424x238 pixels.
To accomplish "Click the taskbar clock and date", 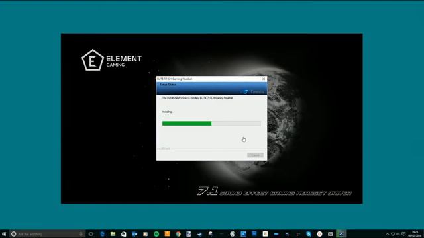I will tap(415, 234).
